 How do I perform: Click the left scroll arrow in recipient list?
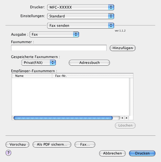coord(122,118)
